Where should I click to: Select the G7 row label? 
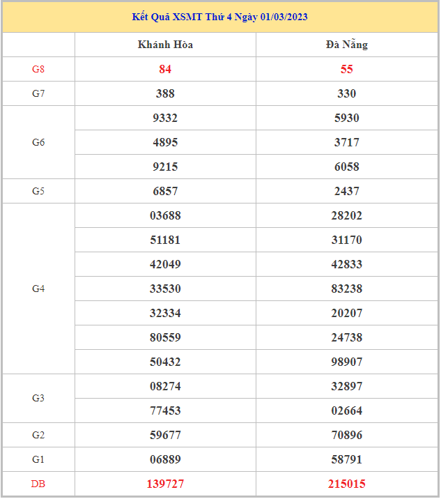pyautogui.click(x=38, y=93)
